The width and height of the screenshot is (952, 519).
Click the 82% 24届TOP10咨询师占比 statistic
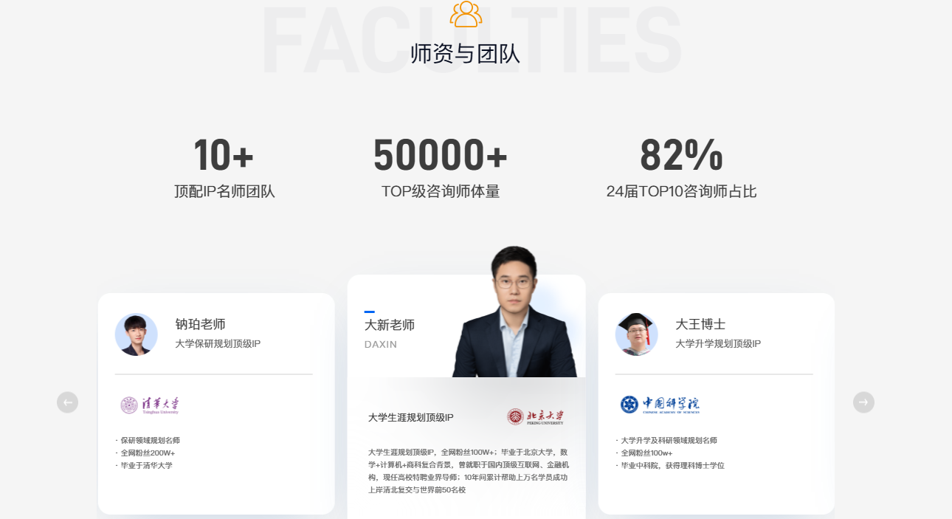[x=681, y=168]
